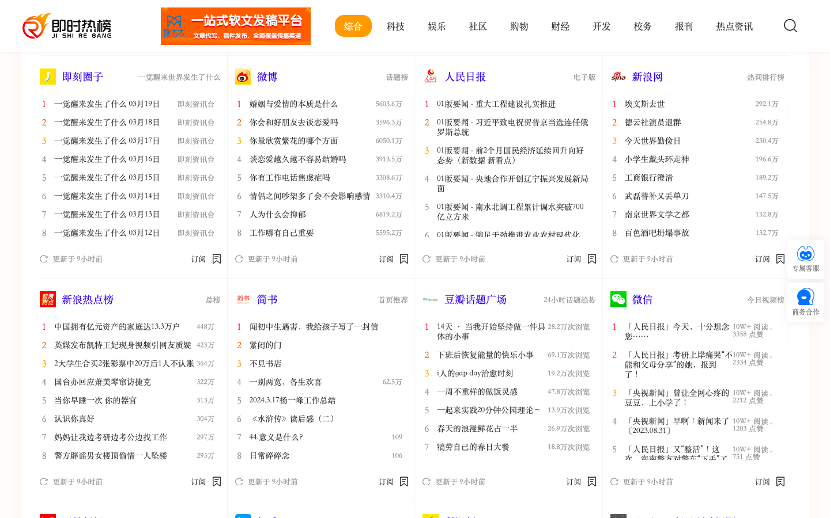Refresh the 即刻圈子 list icon
Image resolution: width=830 pixels, height=518 pixels.
(x=44, y=259)
